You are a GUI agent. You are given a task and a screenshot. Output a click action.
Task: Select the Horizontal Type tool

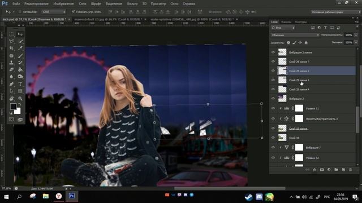pyautogui.click(x=20, y=84)
